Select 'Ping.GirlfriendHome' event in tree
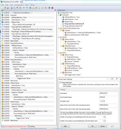 tap(74, 50)
